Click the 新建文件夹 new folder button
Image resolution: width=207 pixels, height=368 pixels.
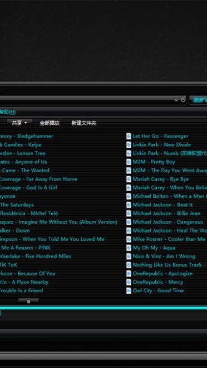pos(84,123)
